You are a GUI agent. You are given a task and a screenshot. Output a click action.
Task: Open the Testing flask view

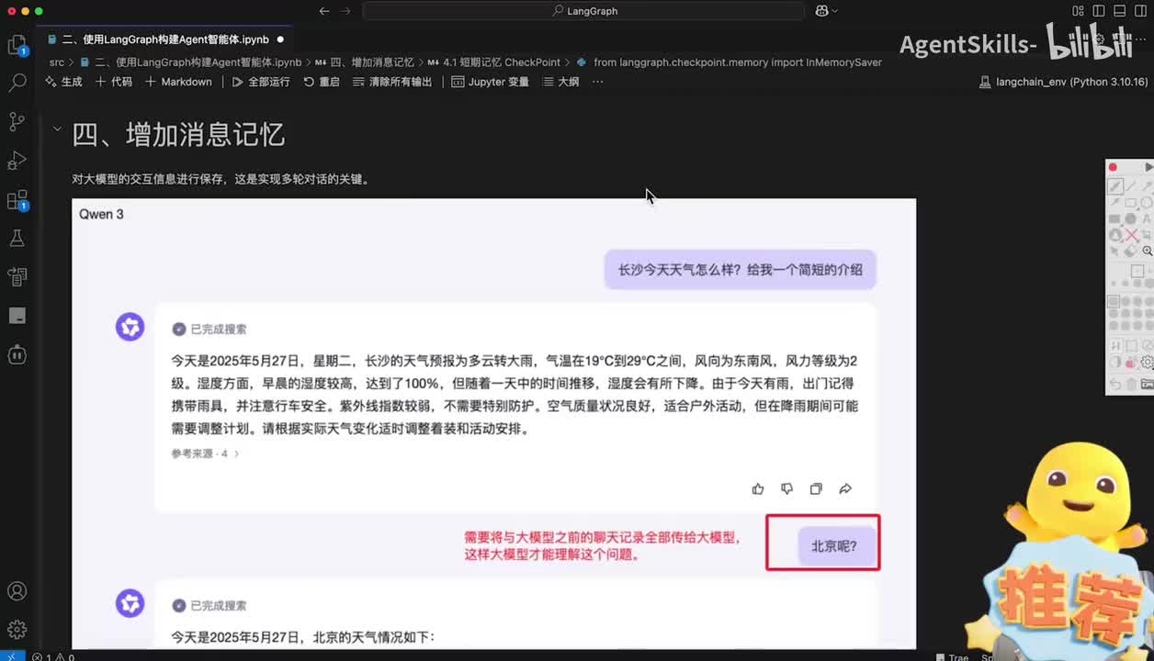17,238
